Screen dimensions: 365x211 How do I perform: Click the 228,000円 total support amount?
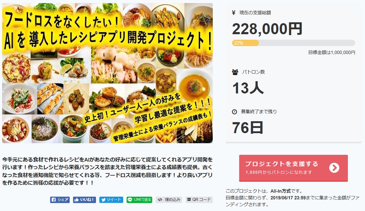[267, 29]
